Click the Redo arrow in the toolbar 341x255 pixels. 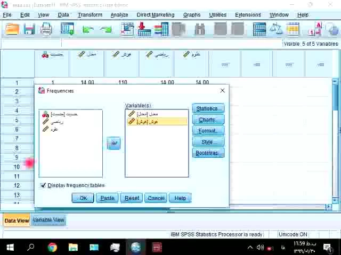tap(105, 30)
